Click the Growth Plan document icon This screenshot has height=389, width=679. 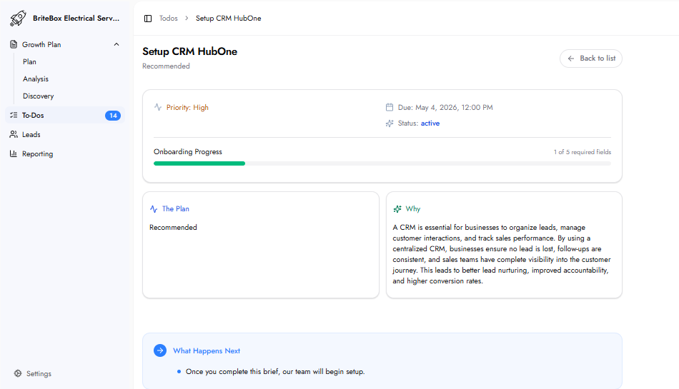(14, 44)
